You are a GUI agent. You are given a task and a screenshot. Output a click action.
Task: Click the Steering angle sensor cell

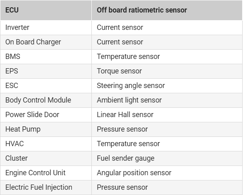(131, 86)
